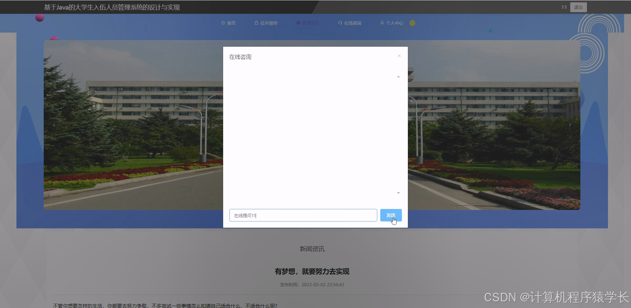
Task: Click the previous slide arrow on the carousel
Action: tap(54, 125)
